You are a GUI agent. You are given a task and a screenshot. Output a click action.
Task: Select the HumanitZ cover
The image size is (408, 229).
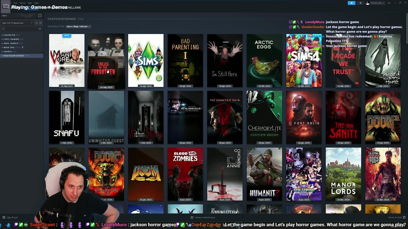[x=264, y=174]
